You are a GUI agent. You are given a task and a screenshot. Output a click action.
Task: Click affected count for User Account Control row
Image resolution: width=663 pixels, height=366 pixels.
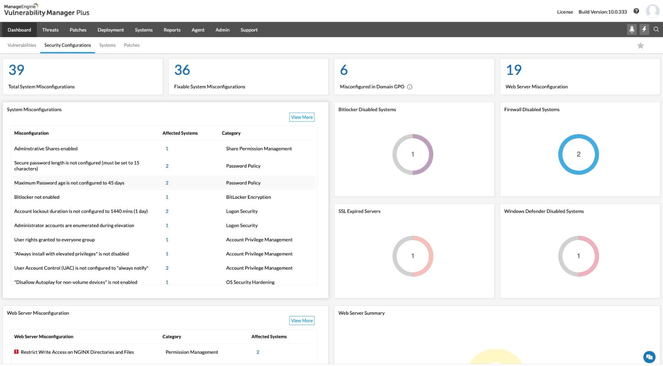pyautogui.click(x=167, y=268)
